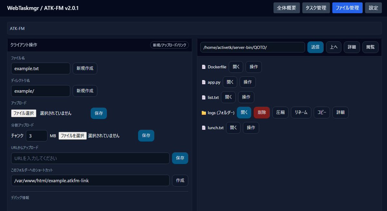Click 保存 next to the URL field

click(x=180, y=158)
